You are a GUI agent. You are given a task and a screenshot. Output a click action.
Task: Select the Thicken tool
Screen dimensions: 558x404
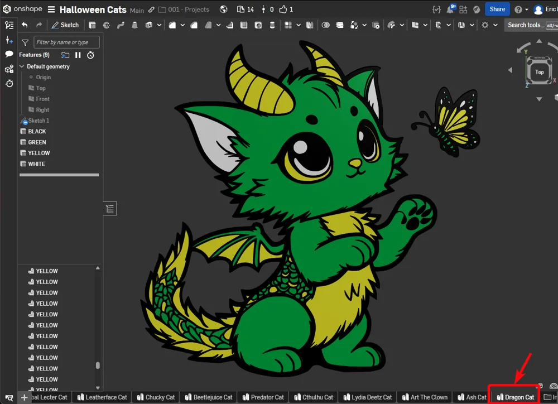pyautogui.click(x=149, y=25)
